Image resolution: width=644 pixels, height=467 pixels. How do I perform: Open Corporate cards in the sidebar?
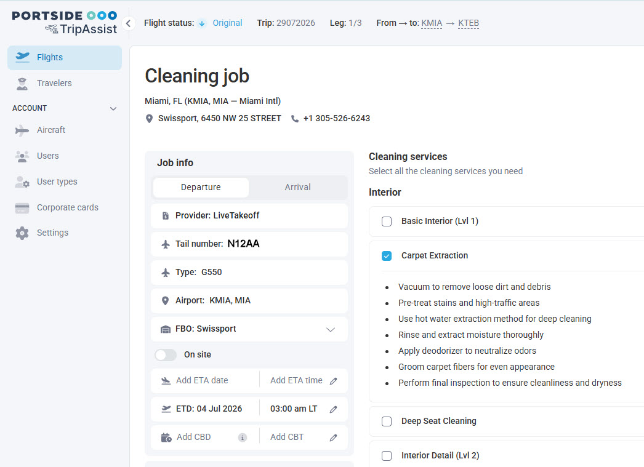(x=65, y=208)
